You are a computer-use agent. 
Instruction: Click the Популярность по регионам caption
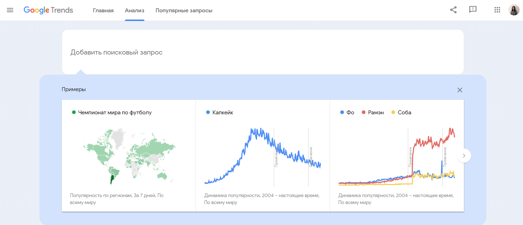click(117, 199)
